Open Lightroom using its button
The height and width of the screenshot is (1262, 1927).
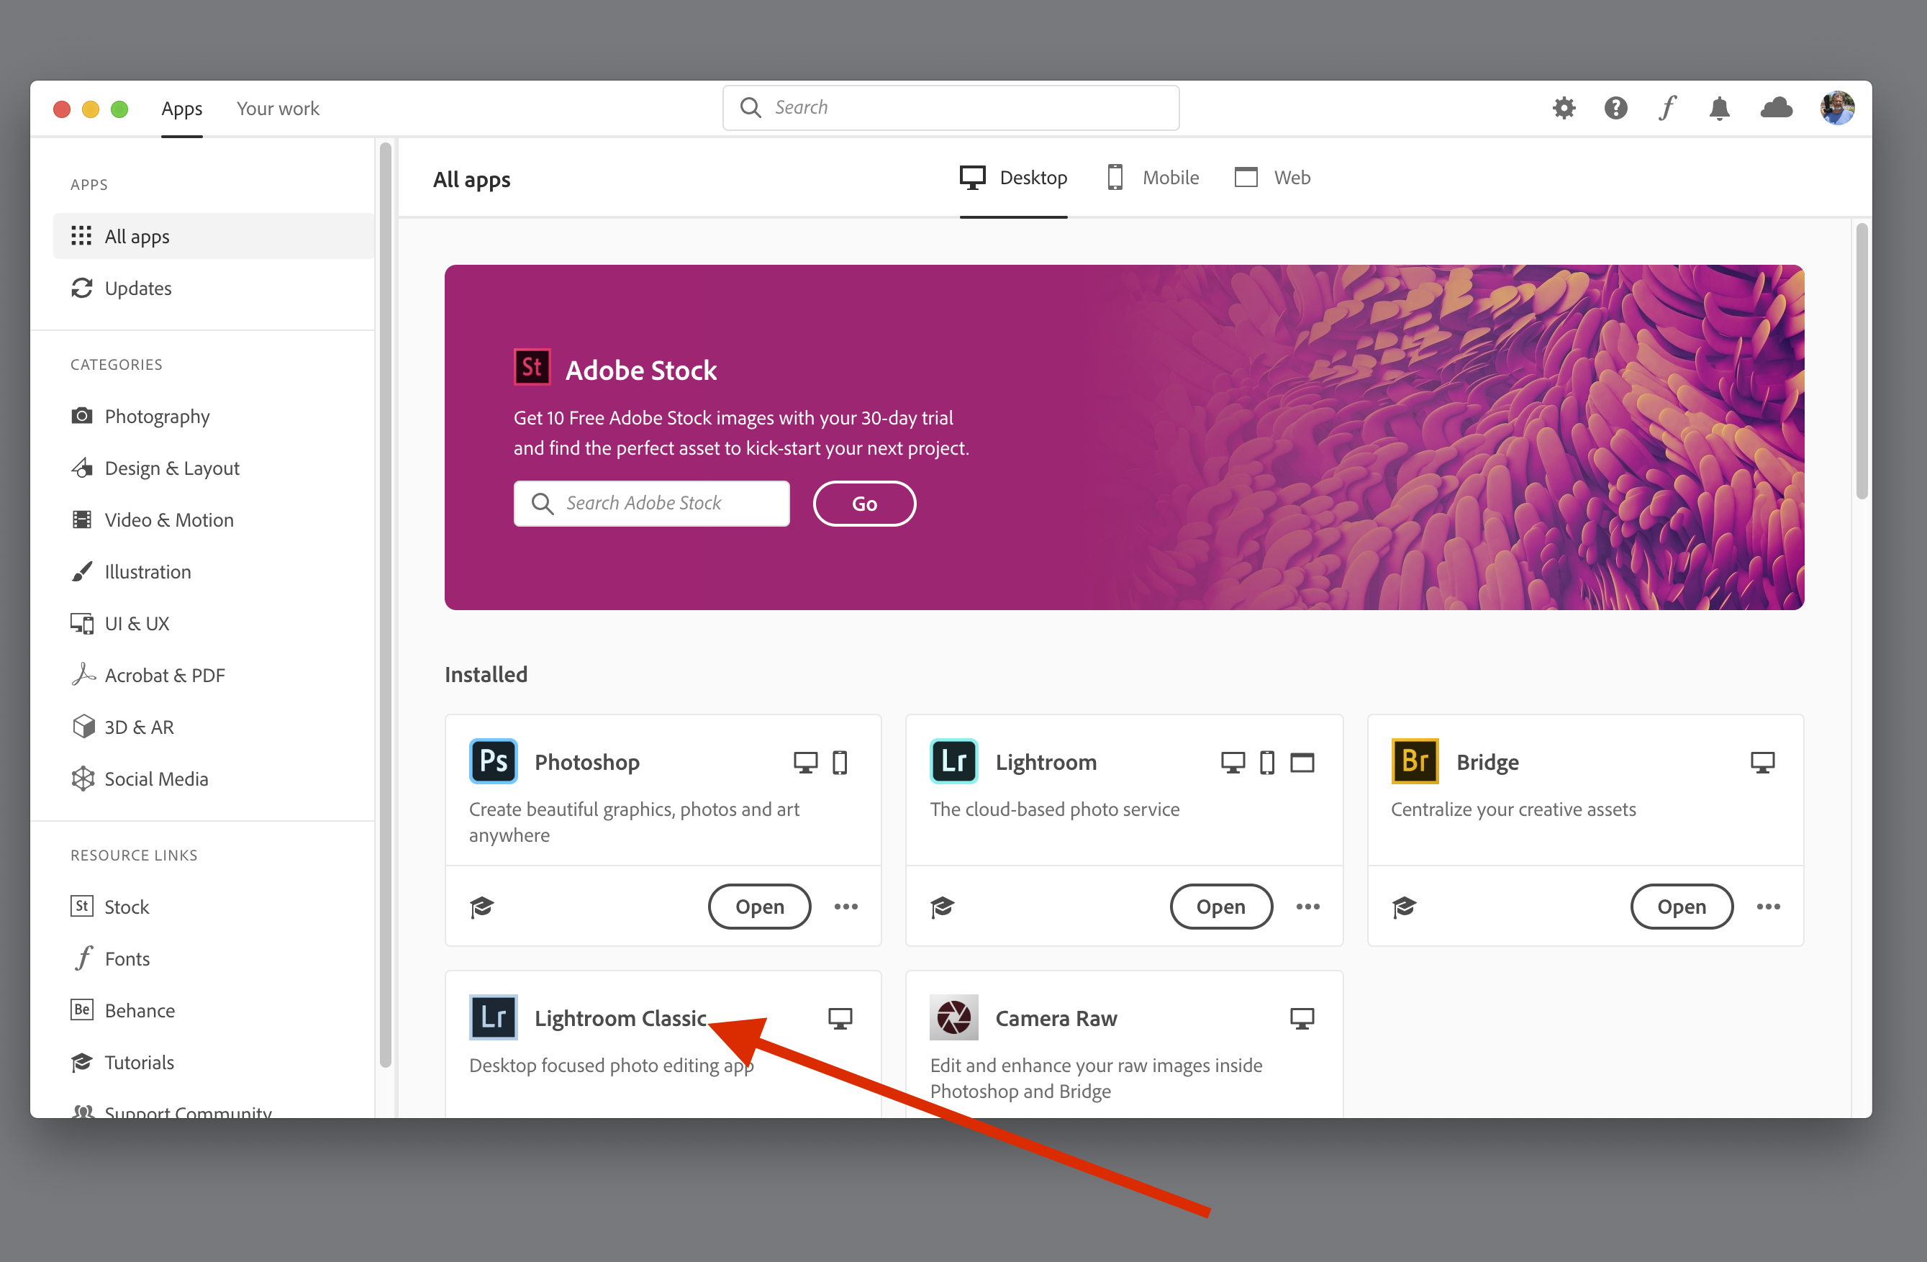[x=1220, y=906]
